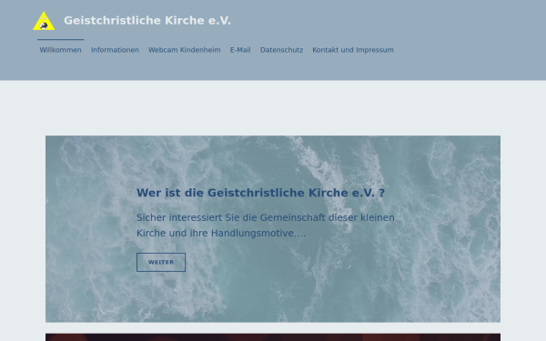
Task: Click the yellow triangle church logo
Action: [44, 21]
